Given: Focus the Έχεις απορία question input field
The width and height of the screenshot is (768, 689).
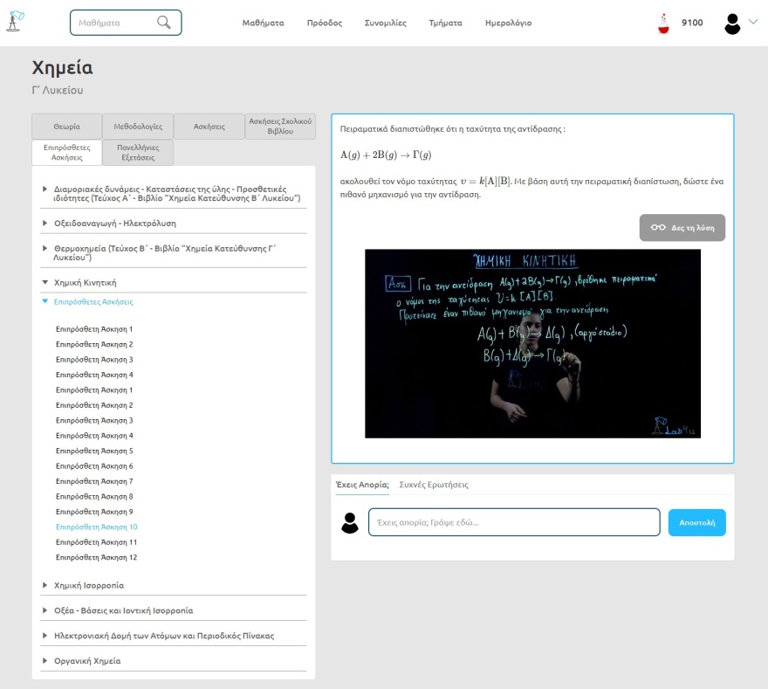Looking at the screenshot, I should [x=514, y=522].
